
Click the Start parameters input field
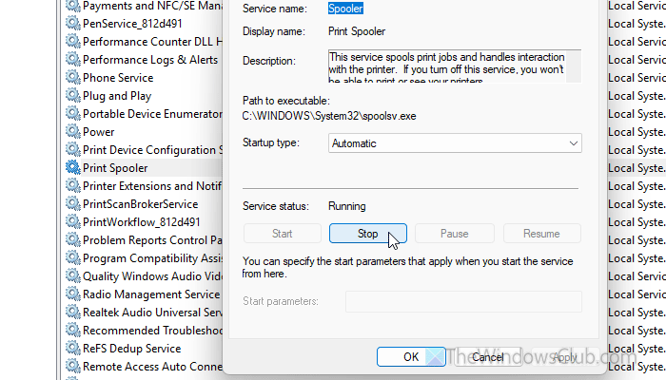(463, 301)
